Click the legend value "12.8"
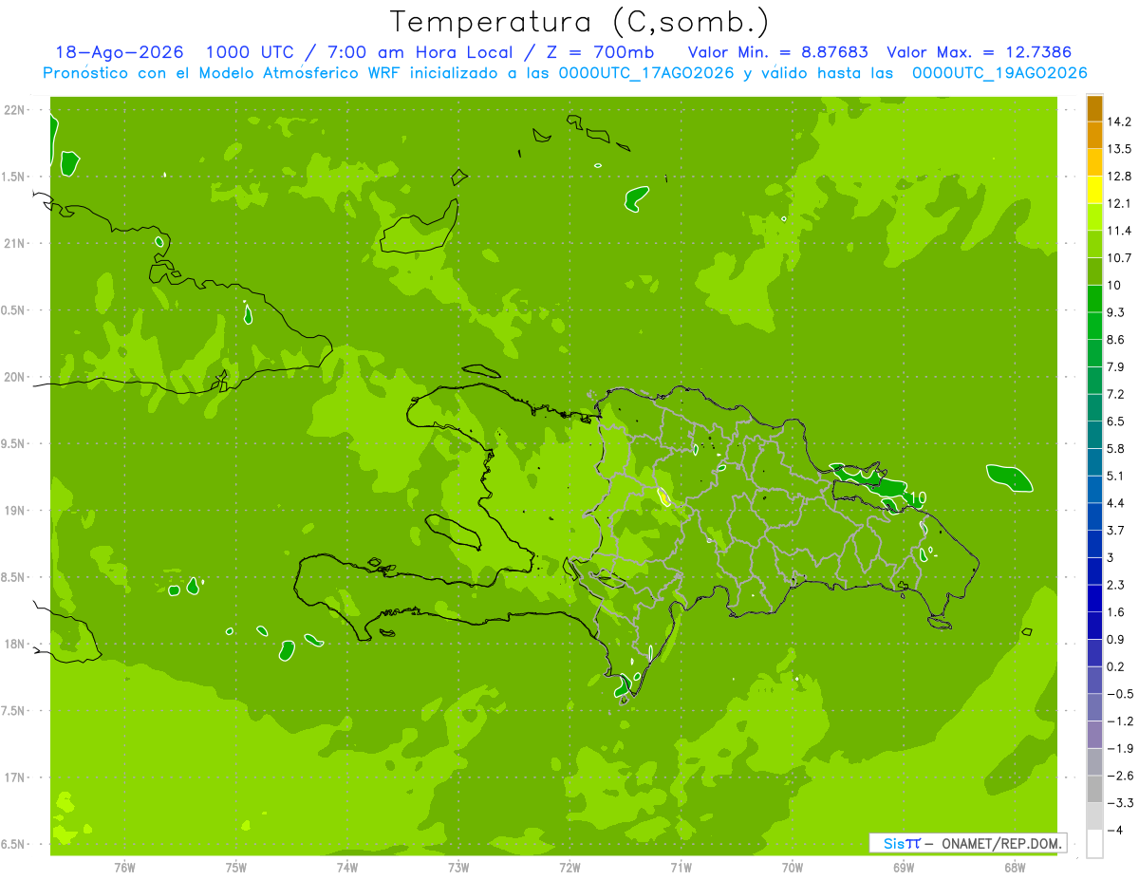The height and width of the screenshot is (880, 1139). (1119, 176)
